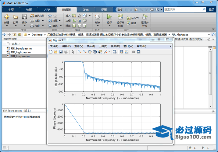Click the Zoom Out magnifier icon

click(84, 52)
